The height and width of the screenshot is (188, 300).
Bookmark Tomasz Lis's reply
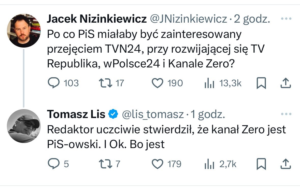(x=261, y=164)
